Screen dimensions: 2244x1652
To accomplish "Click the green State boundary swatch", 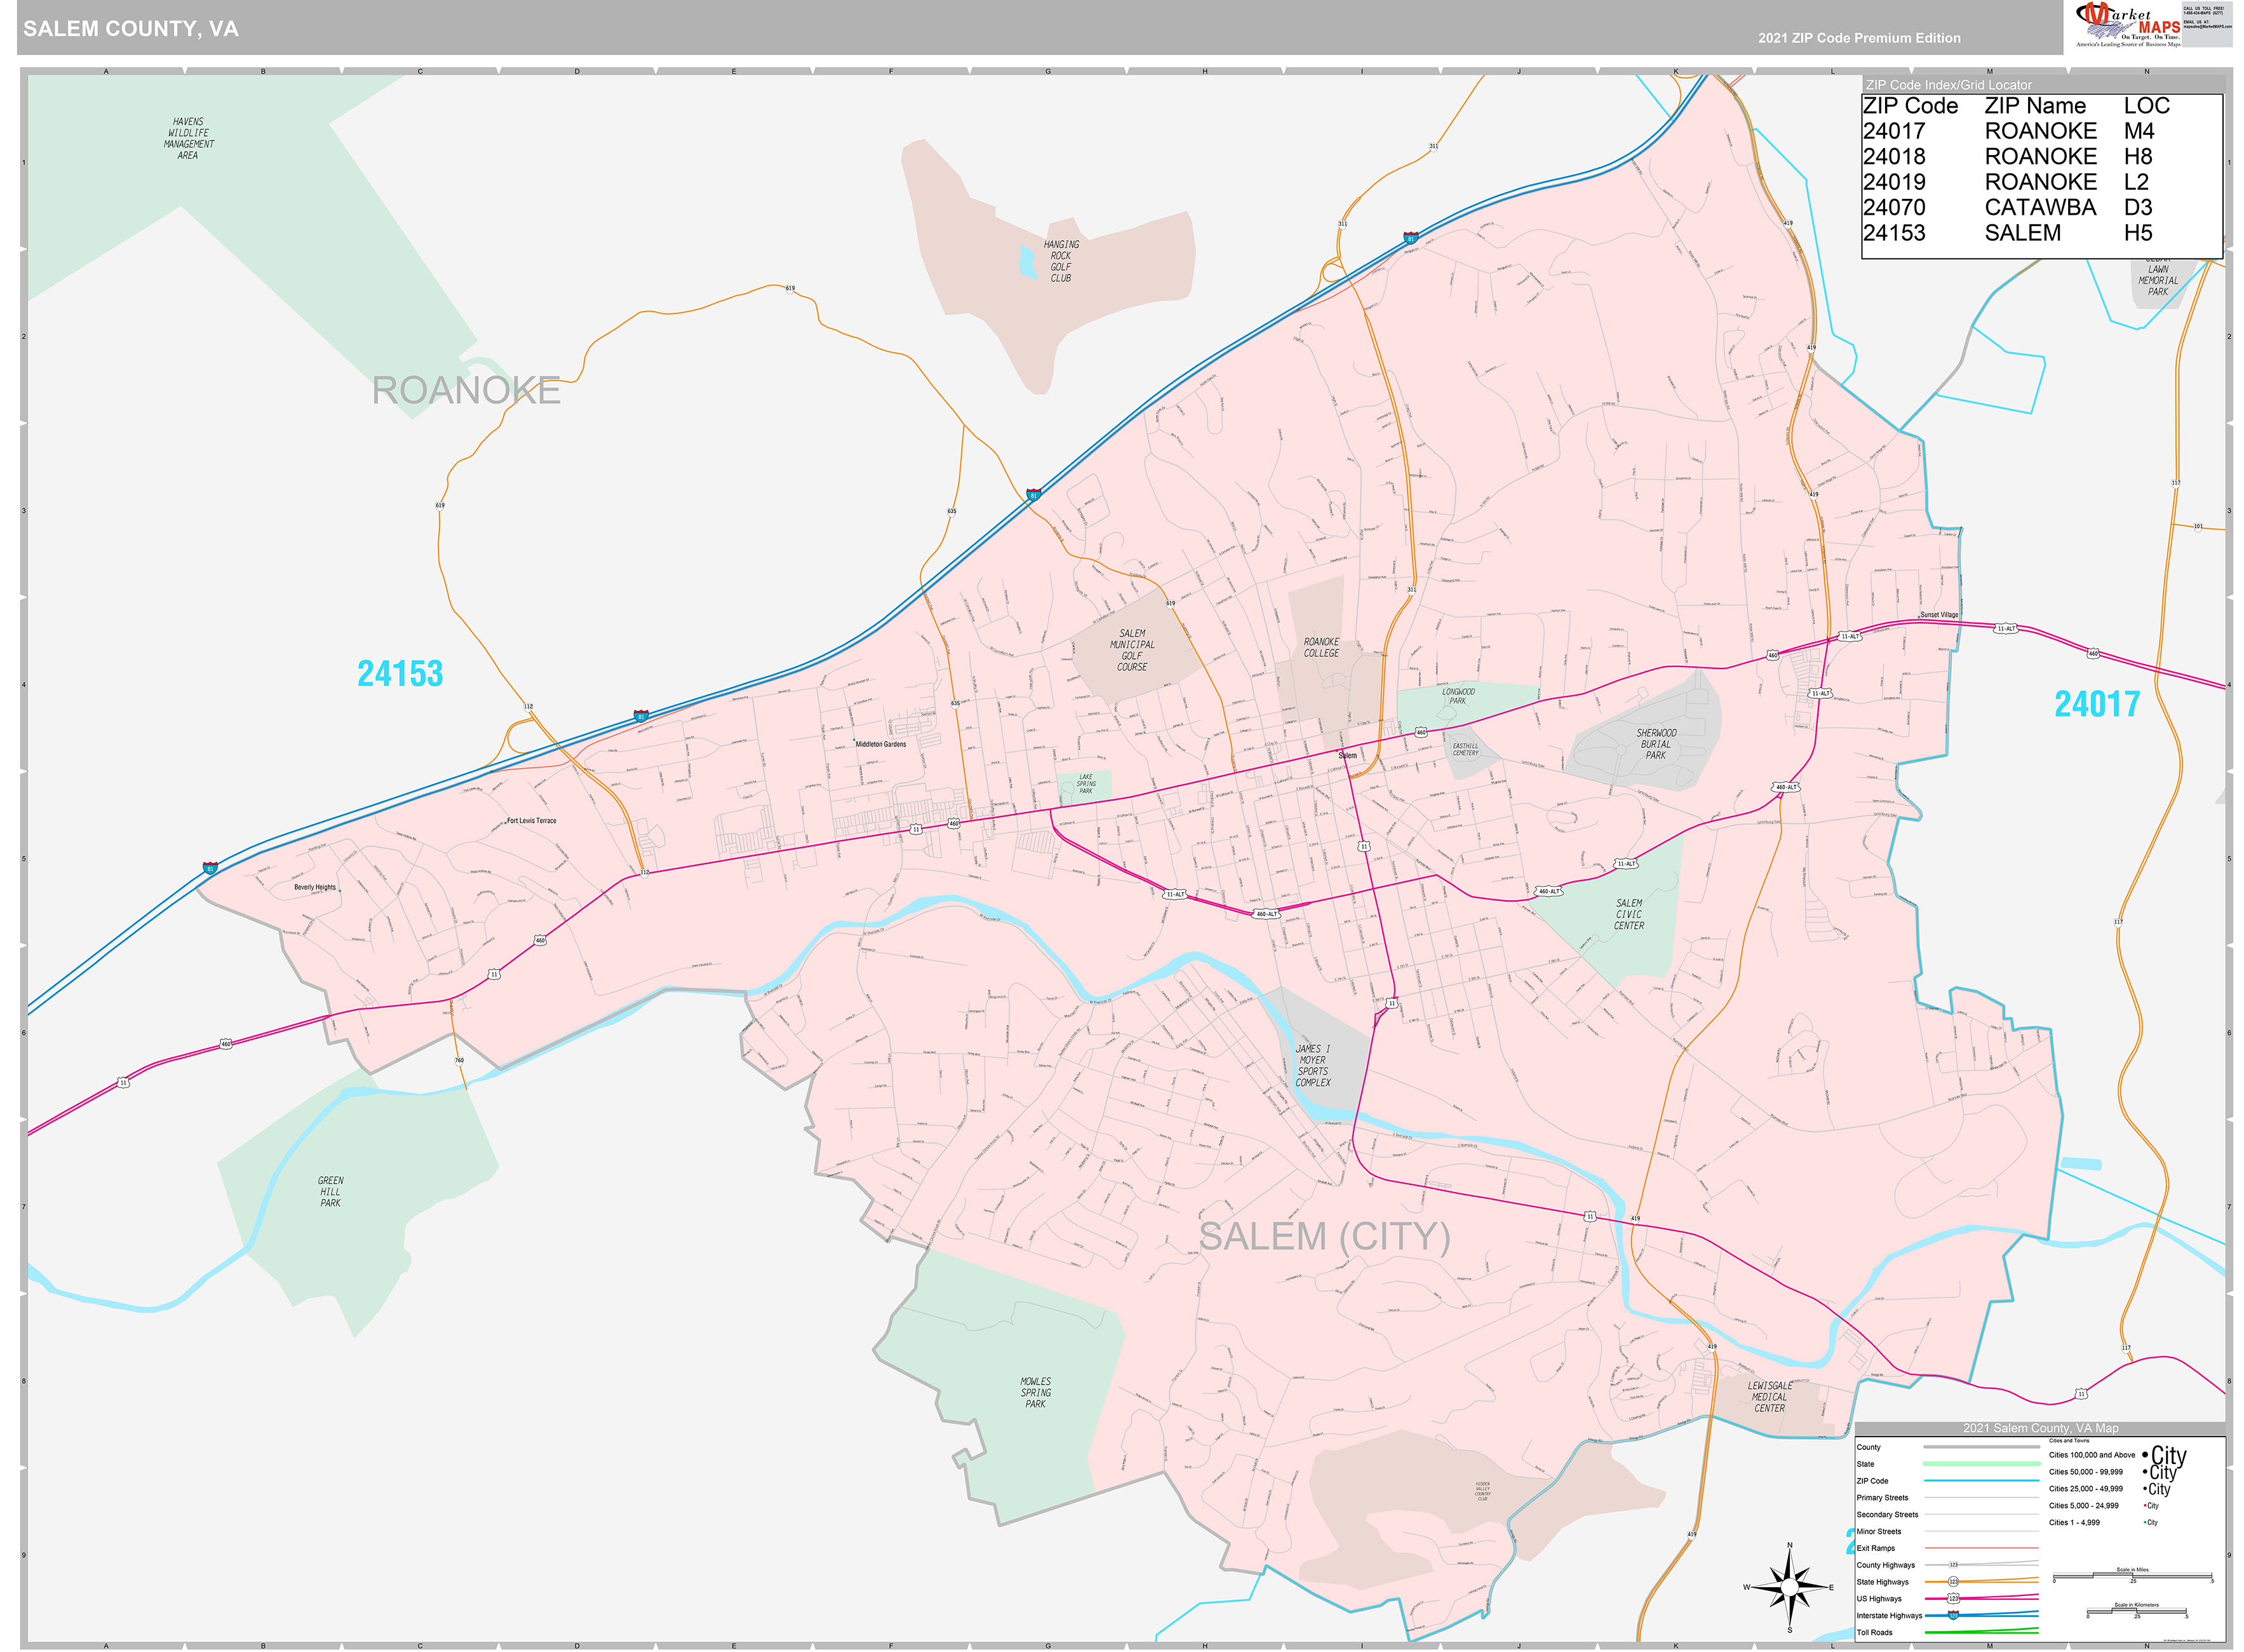I will pos(1981,1464).
